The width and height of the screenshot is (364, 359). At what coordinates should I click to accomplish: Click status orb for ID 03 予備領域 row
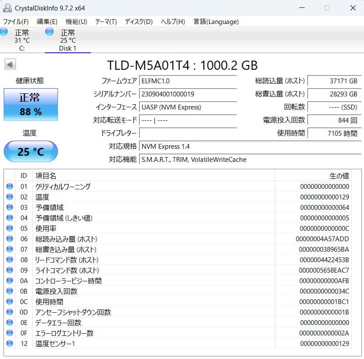[10, 207]
